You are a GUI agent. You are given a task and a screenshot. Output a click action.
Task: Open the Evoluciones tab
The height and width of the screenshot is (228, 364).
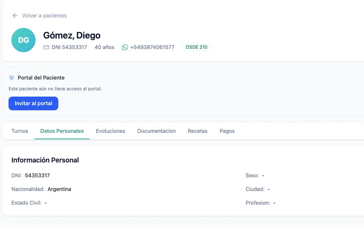tap(110, 131)
